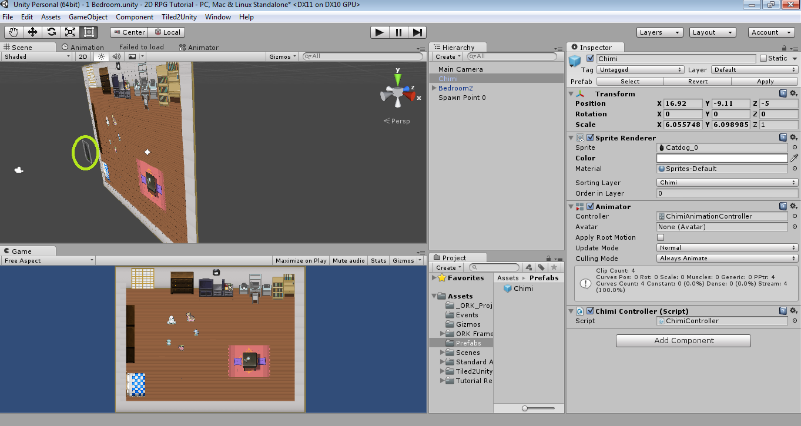Open the Component menu
Image resolution: width=801 pixels, height=426 pixels.
tap(135, 17)
